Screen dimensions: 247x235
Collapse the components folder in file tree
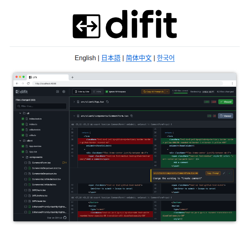23,157
